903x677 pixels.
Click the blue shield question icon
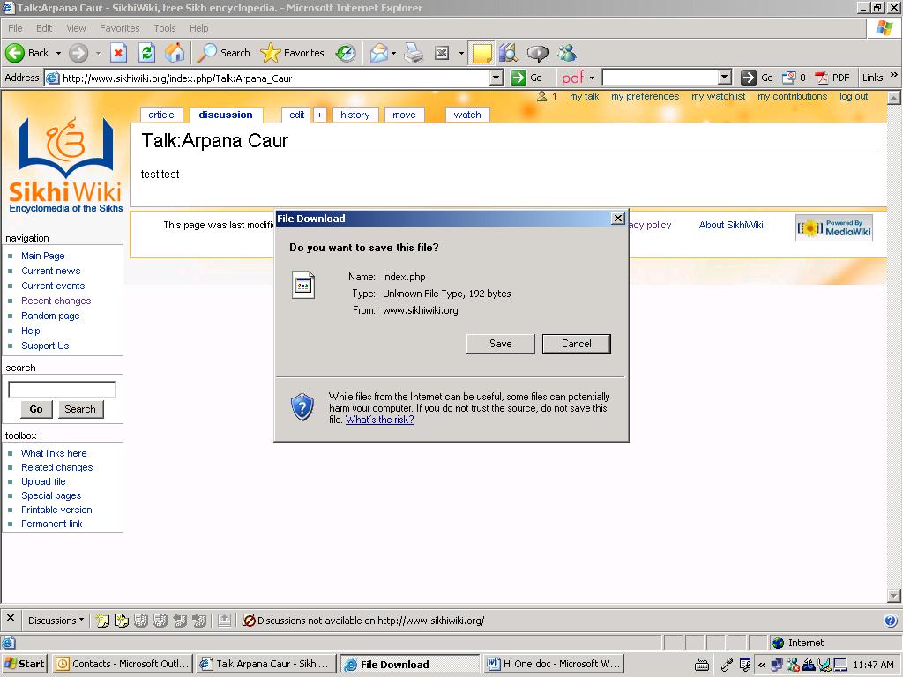[302, 407]
